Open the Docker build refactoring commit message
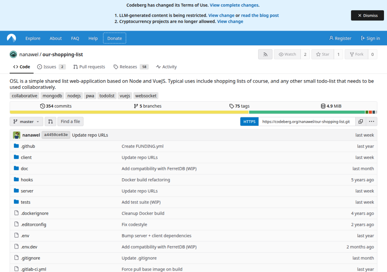This screenshot has width=387, height=272. click(x=146, y=180)
